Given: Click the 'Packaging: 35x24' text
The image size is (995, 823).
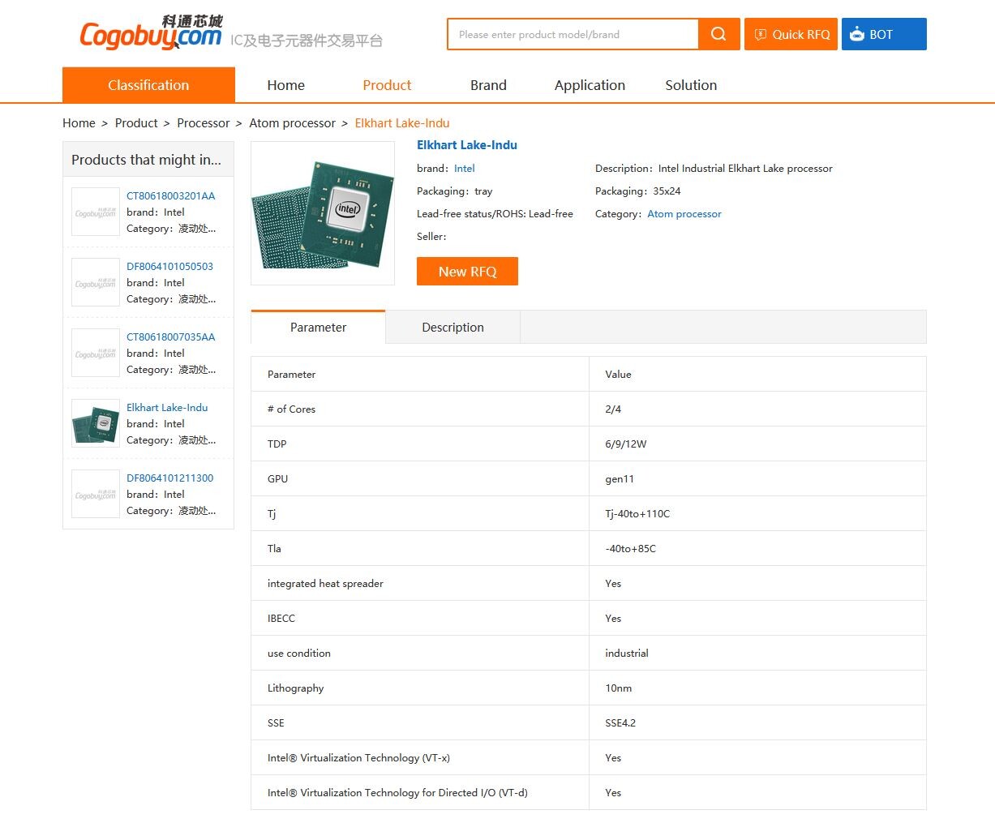Looking at the screenshot, I should coord(638,191).
